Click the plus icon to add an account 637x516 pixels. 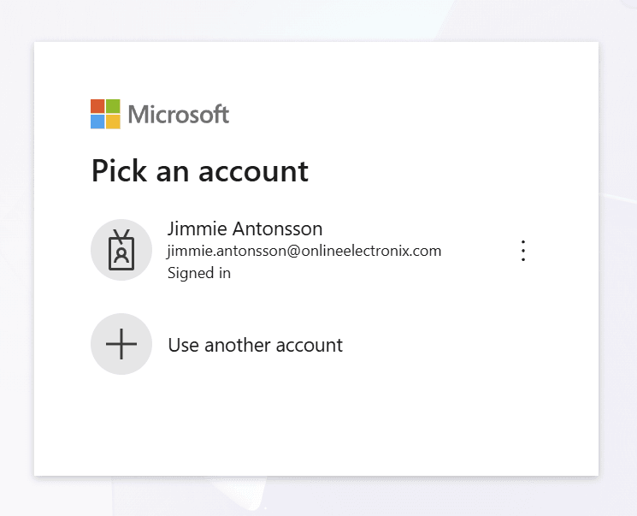(121, 344)
